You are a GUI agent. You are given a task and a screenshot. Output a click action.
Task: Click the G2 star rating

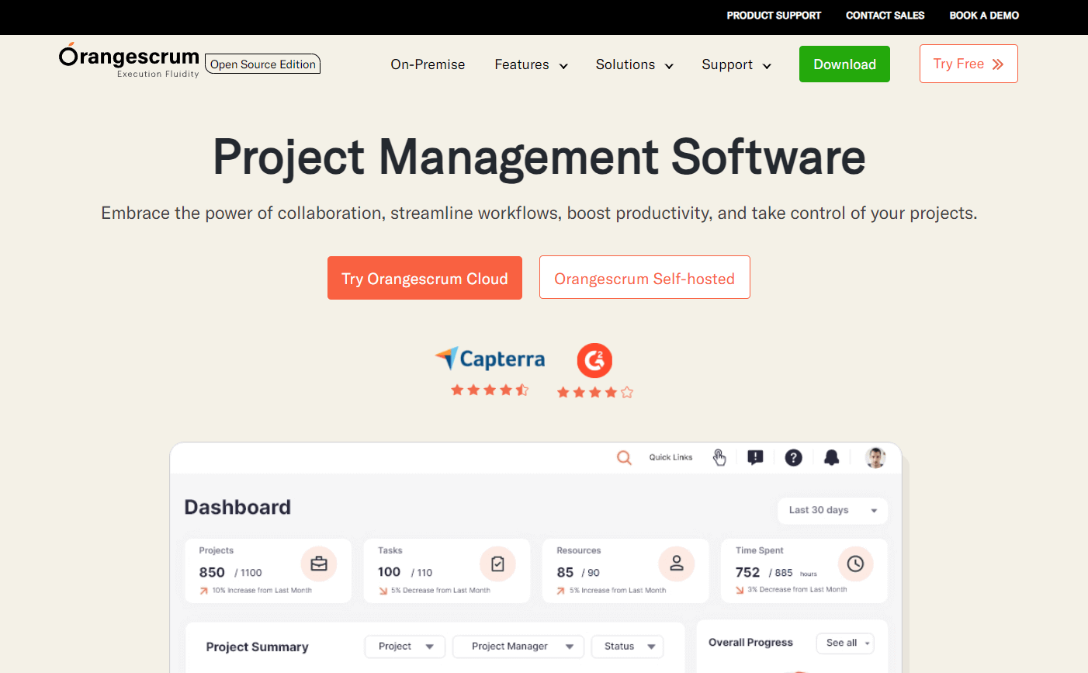coord(595,392)
